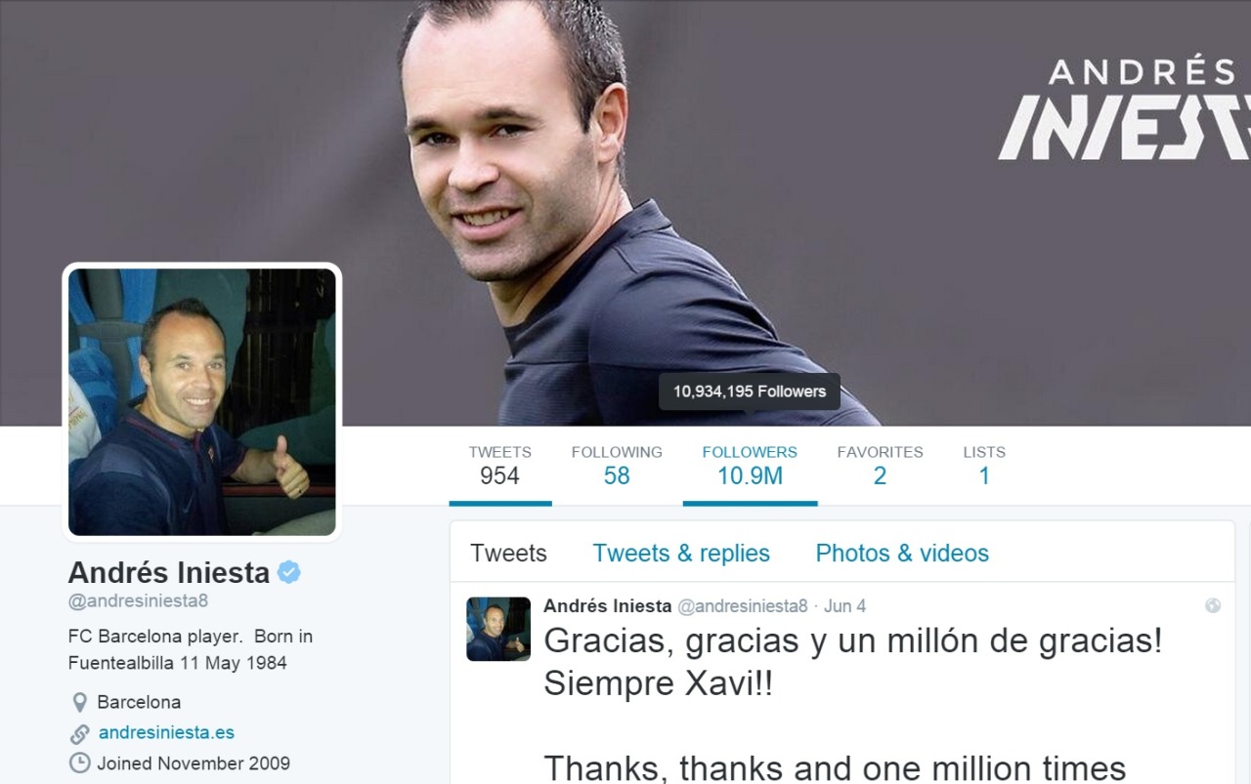Switch to the Tweets & replies tab
Image resolution: width=1251 pixels, height=784 pixels.
(681, 554)
